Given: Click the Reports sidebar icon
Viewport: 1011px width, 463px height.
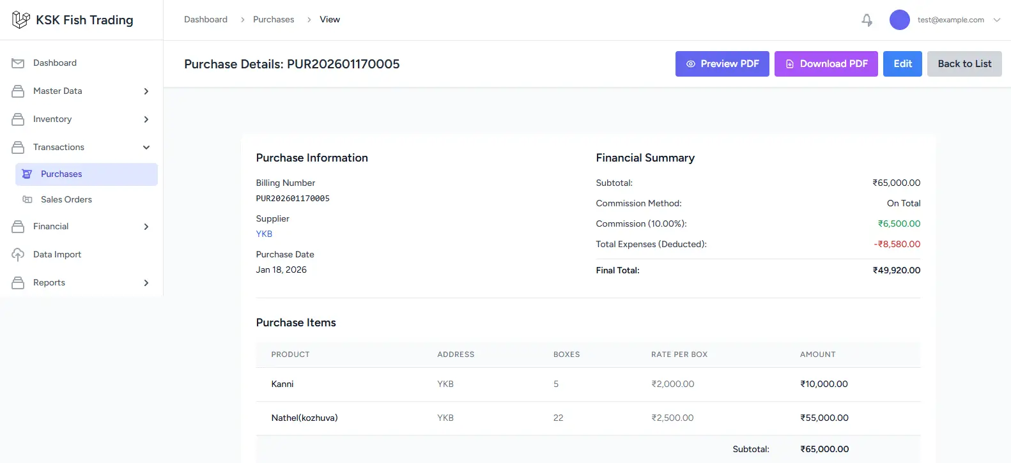Looking at the screenshot, I should point(18,283).
